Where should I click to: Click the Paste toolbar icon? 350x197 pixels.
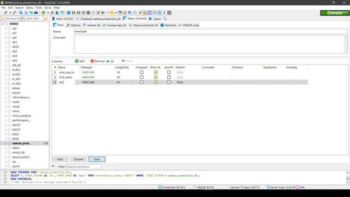tap(26, 13)
